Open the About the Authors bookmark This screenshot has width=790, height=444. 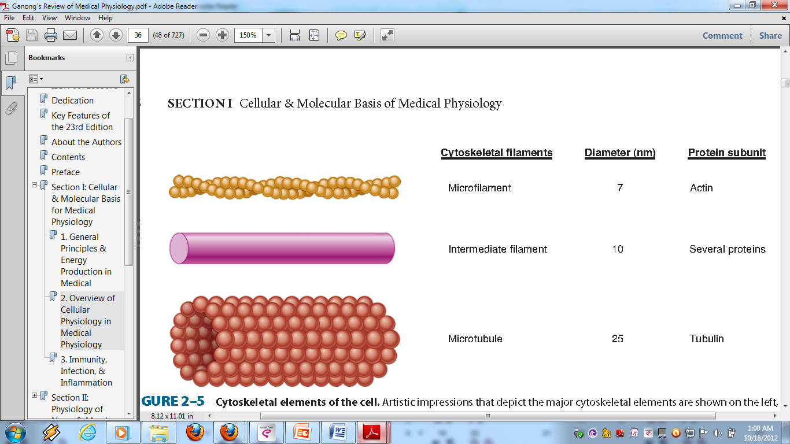pos(86,142)
